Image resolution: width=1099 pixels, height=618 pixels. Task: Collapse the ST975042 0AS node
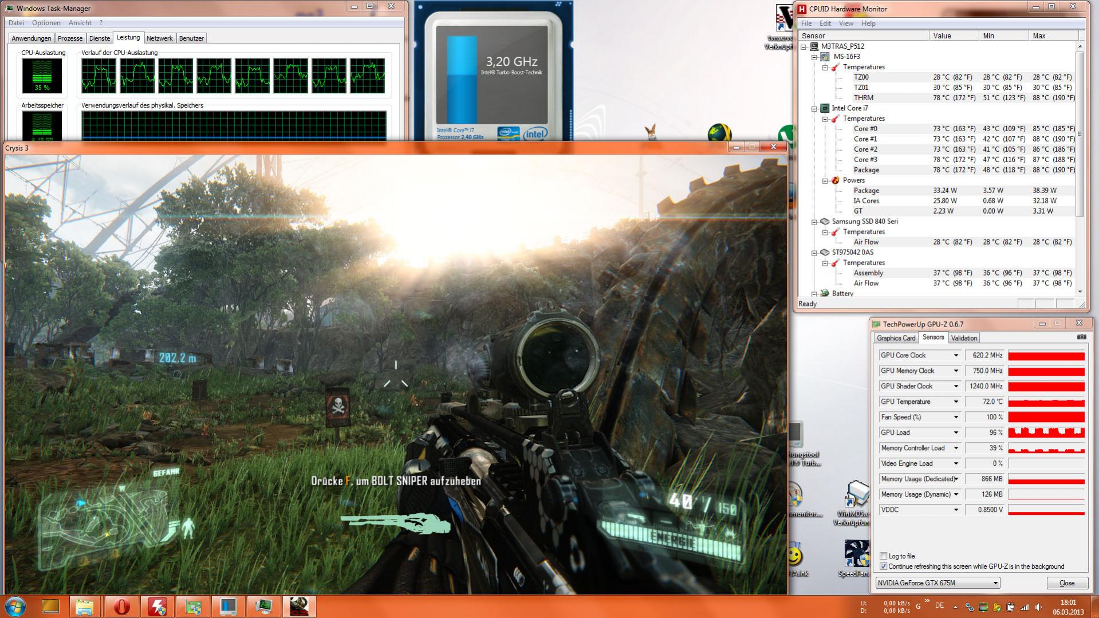tap(814, 253)
